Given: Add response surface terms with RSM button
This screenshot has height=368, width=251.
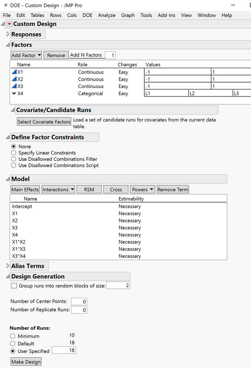Looking at the screenshot, I should click(89, 189).
